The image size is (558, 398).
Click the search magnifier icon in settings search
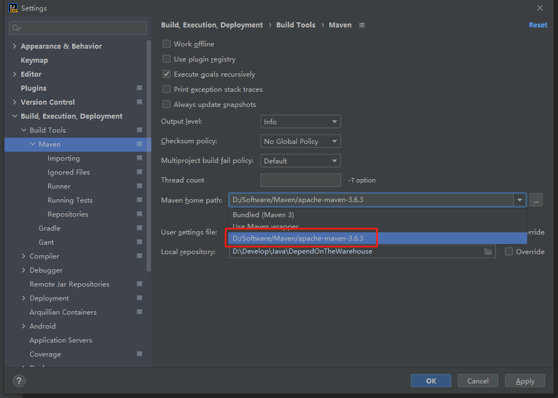16,28
